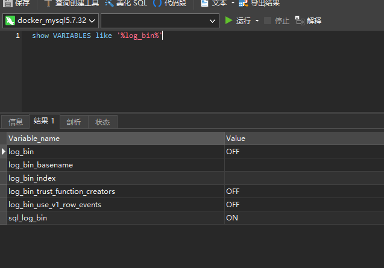The image size is (384, 268).
Task: Click the Text document icon
Action: pyautogui.click(x=205, y=3)
